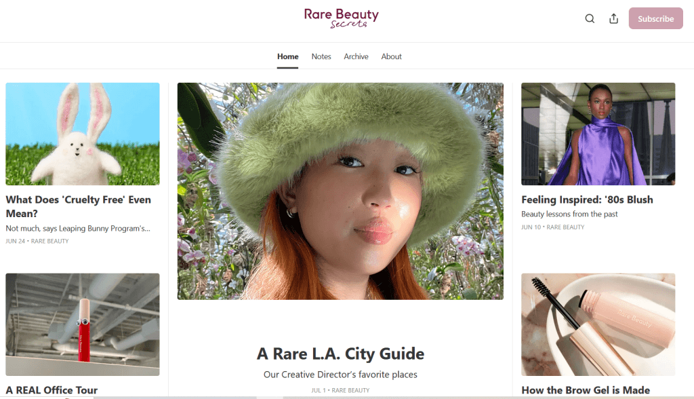Open the purple dress runway thumbnail
The width and height of the screenshot is (694, 399).
point(598,134)
